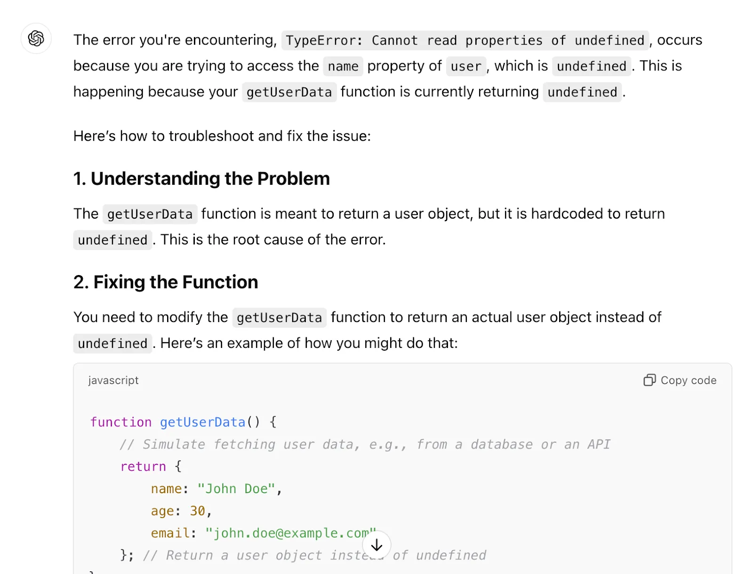Click the heading '2. Fixing the Function'

click(x=166, y=282)
